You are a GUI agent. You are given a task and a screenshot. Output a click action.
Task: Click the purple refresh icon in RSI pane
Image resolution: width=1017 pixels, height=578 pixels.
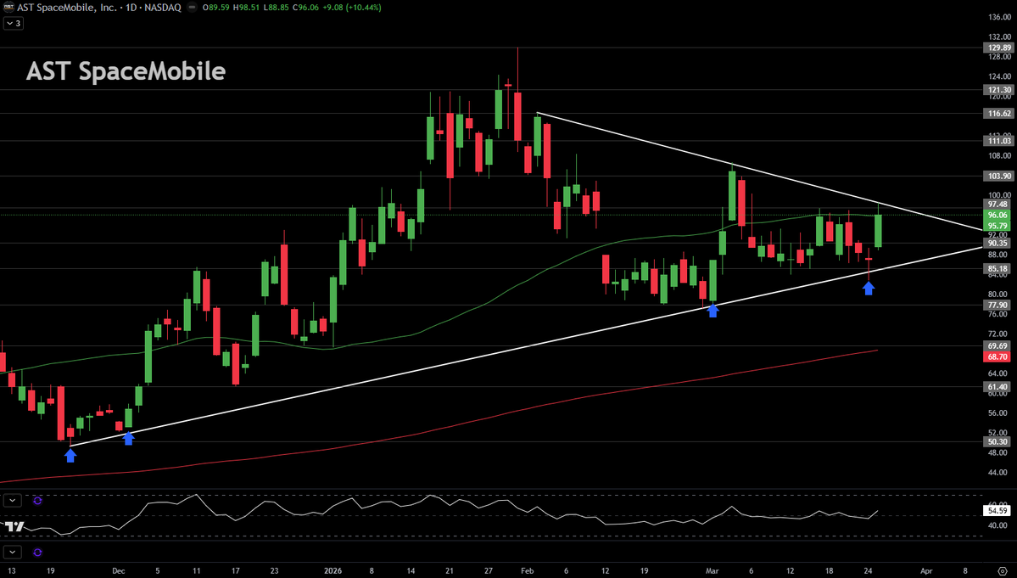click(x=37, y=501)
